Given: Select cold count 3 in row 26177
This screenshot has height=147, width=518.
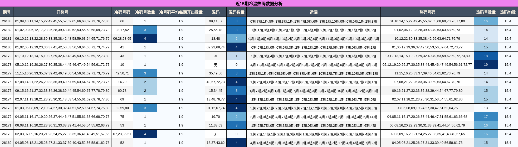Looking at the screenshot, I should pyautogui.click(x=145, y=73).
